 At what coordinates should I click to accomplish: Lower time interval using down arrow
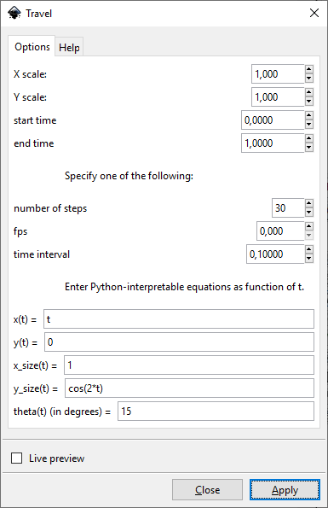pyautogui.click(x=309, y=259)
